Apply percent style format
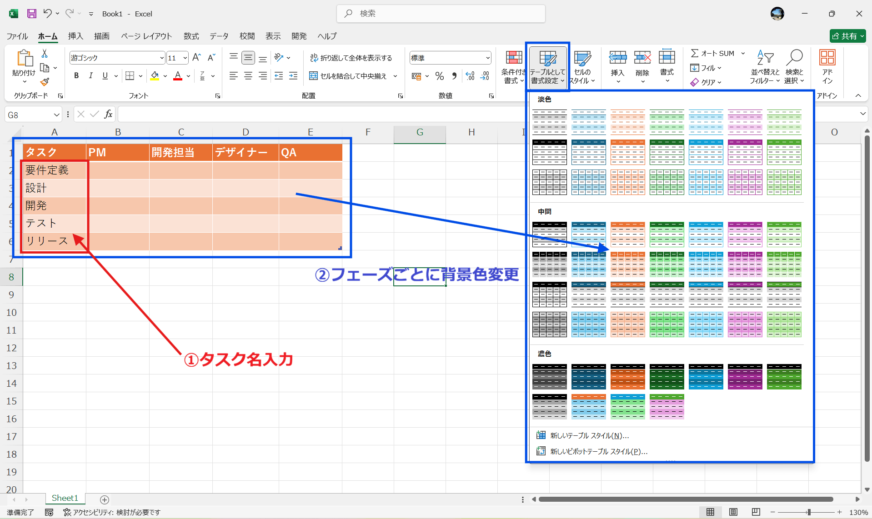This screenshot has width=872, height=519. tap(439, 76)
